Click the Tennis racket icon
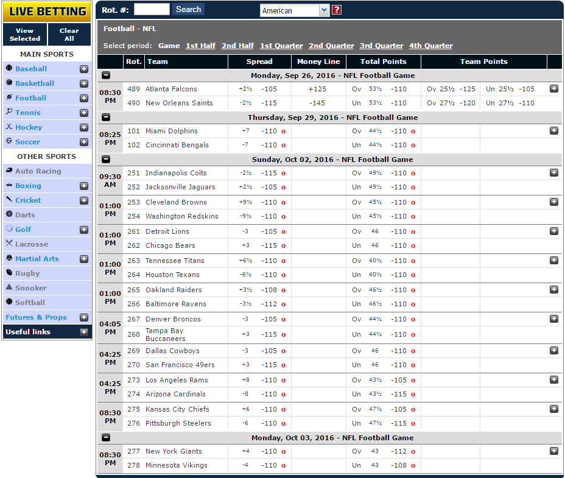This screenshot has width=565, height=478. pyautogui.click(x=9, y=112)
